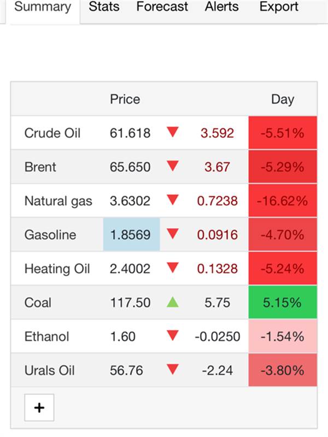The image size is (328, 437).
Task: Select the Export tab
Action: pos(279,7)
